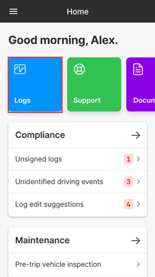Image resolution: width=155 pixels, height=277 pixels.
Task: Expand Pre-trip vehicle inspection chevron
Action: tap(138, 264)
